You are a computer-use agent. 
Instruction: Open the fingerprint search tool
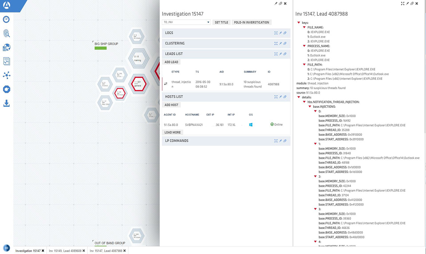point(6,34)
